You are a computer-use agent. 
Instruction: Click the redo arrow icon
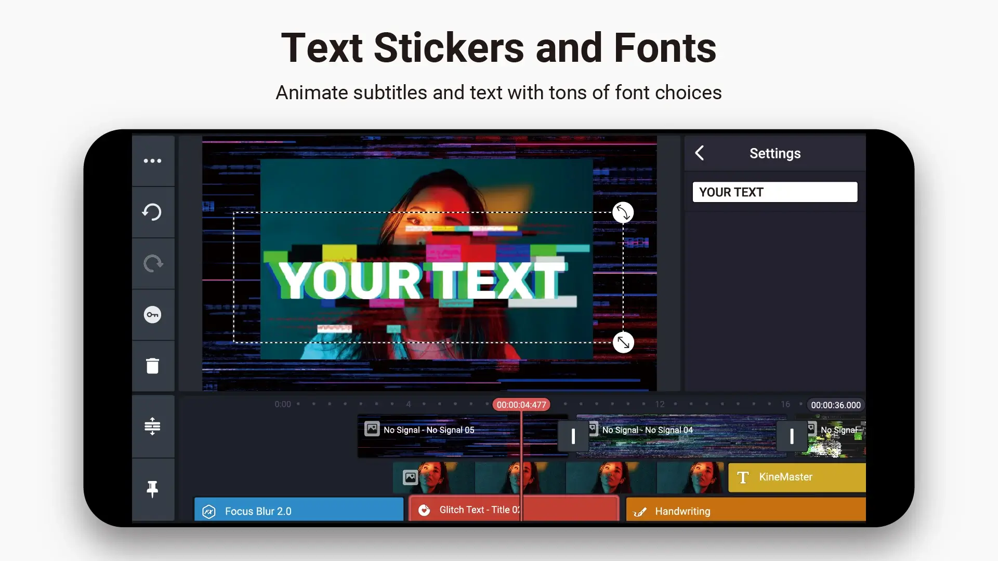click(152, 263)
